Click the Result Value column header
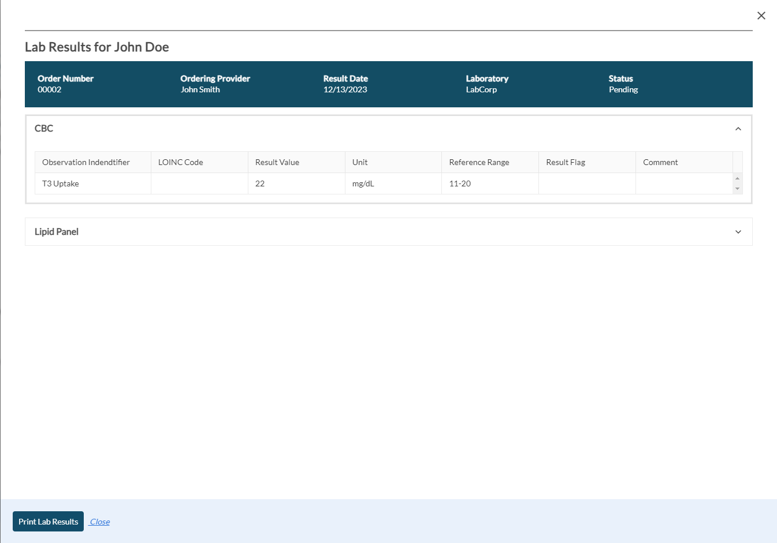 [x=277, y=162]
